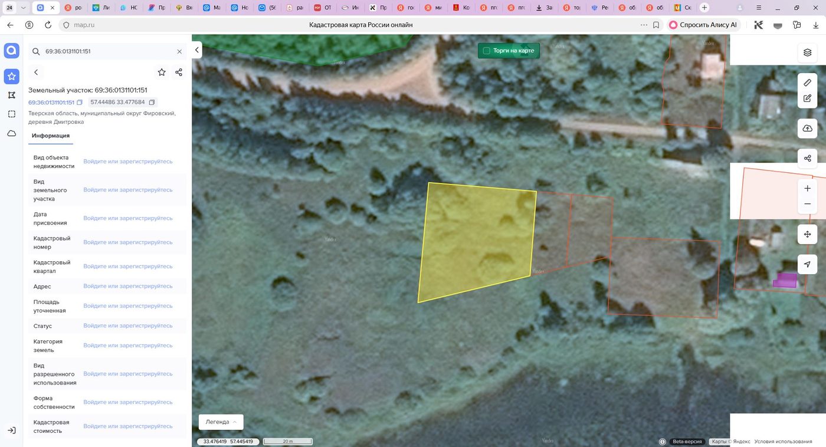Share the parcel via panel share icon

[x=179, y=72]
